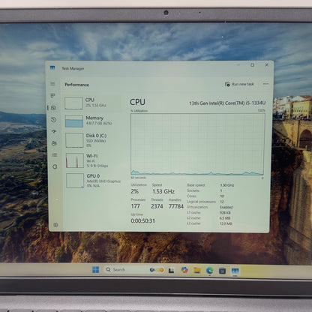Click the '2%' utilization value
The width and height of the screenshot is (312, 312).
coord(134,191)
